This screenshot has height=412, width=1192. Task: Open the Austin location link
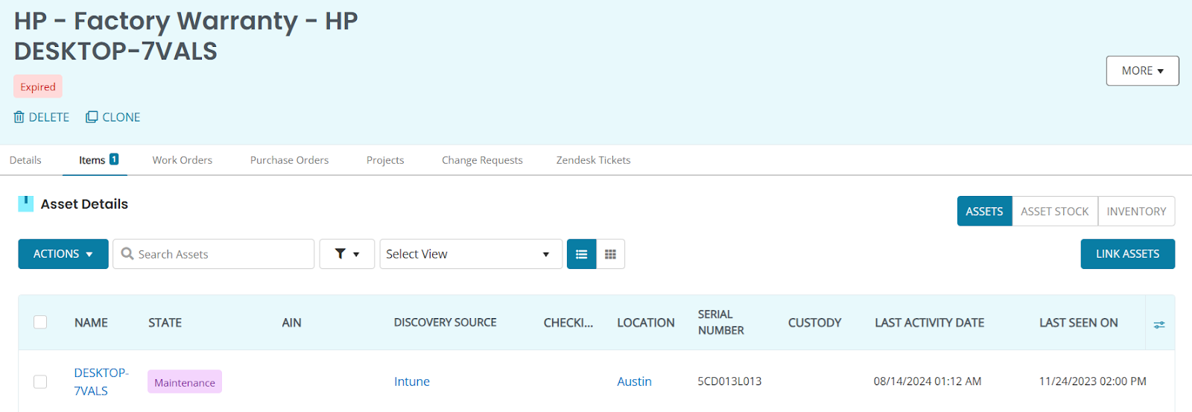tap(634, 381)
